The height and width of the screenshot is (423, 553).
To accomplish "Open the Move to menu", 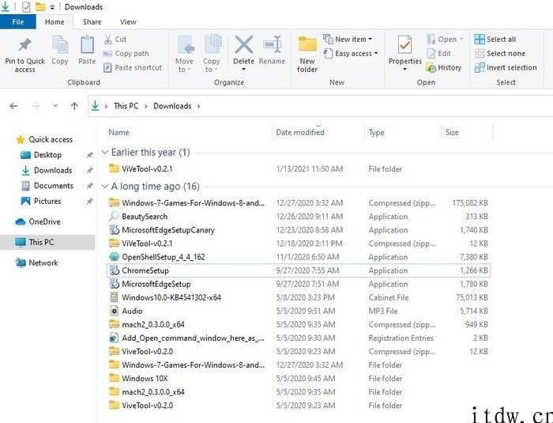I will pos(184,54).
